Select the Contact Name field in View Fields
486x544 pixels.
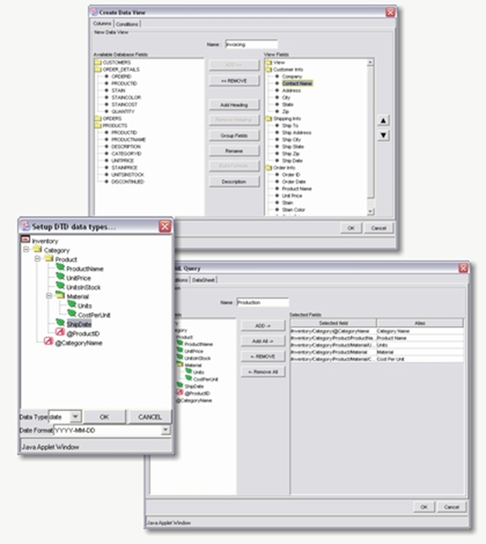(296, 84)
